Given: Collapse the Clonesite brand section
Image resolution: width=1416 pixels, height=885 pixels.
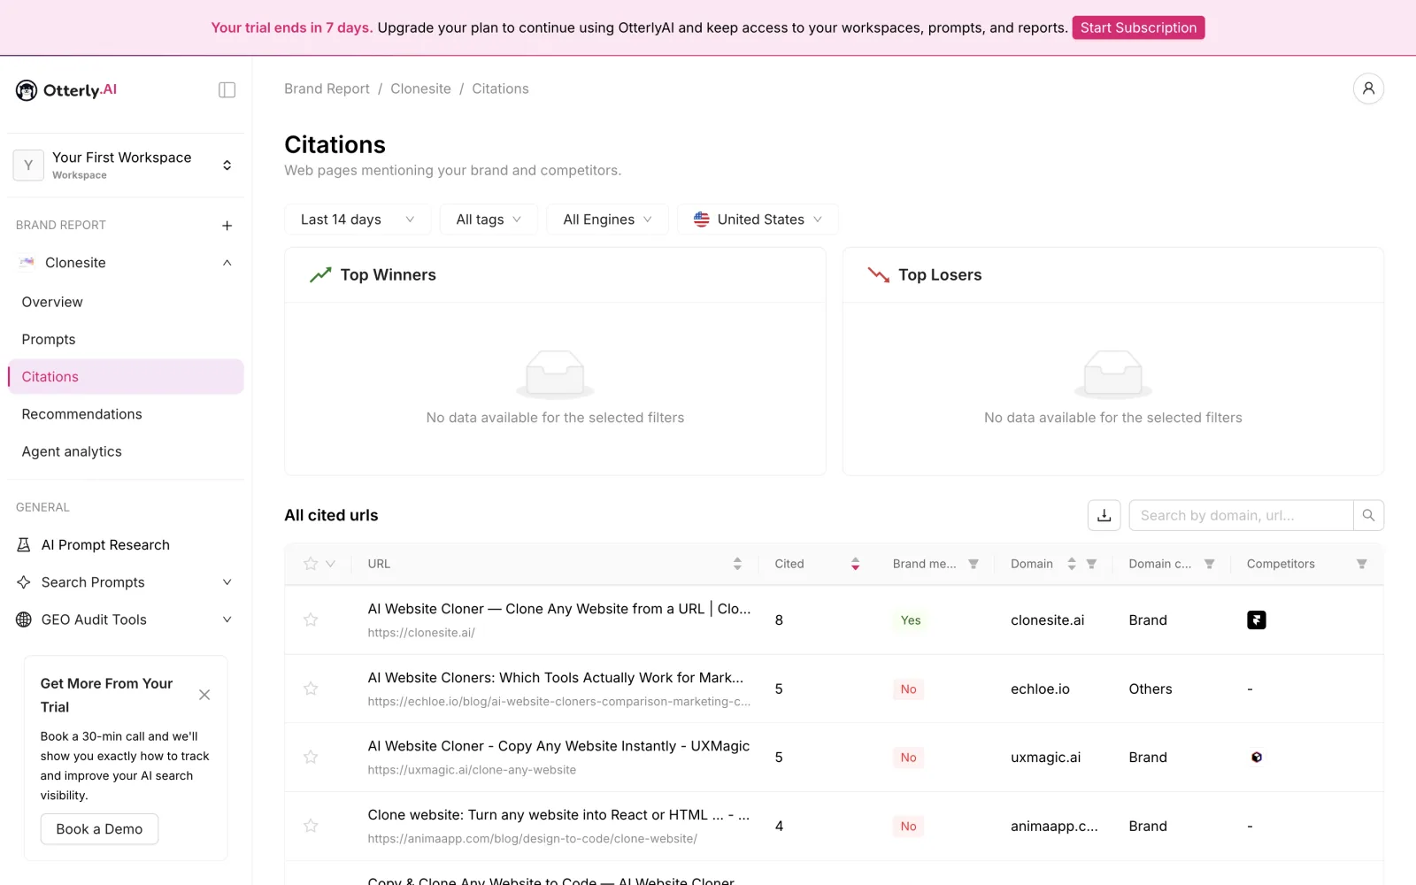Looking at the screenshot, I should pos(227,263).
